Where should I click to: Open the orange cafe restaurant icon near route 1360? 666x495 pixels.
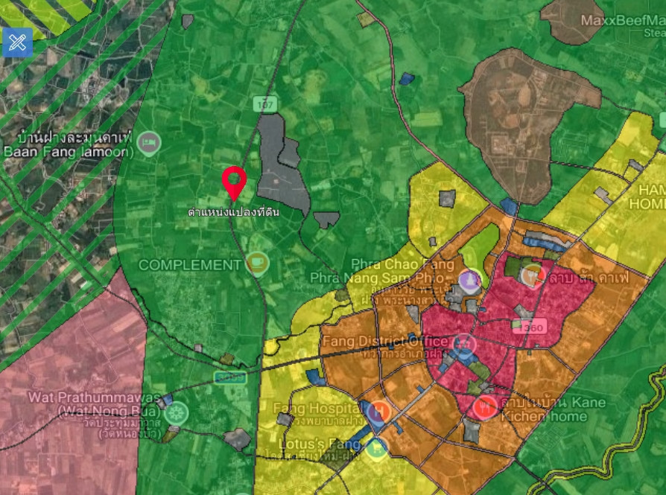point(533,275)
